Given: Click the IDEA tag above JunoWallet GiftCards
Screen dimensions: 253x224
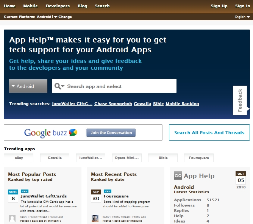Looking at the screenshot, I should tap(25, 191).
